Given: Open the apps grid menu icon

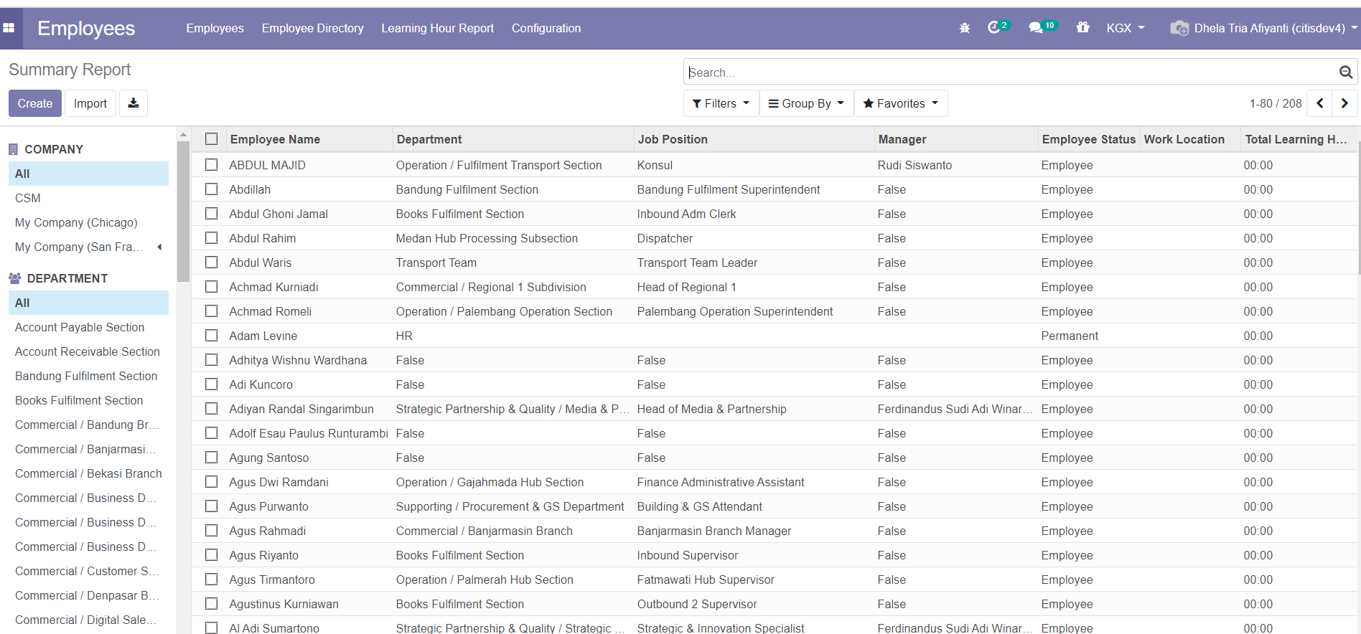Looking at the screenshot, I should click(x=9, y=28).
